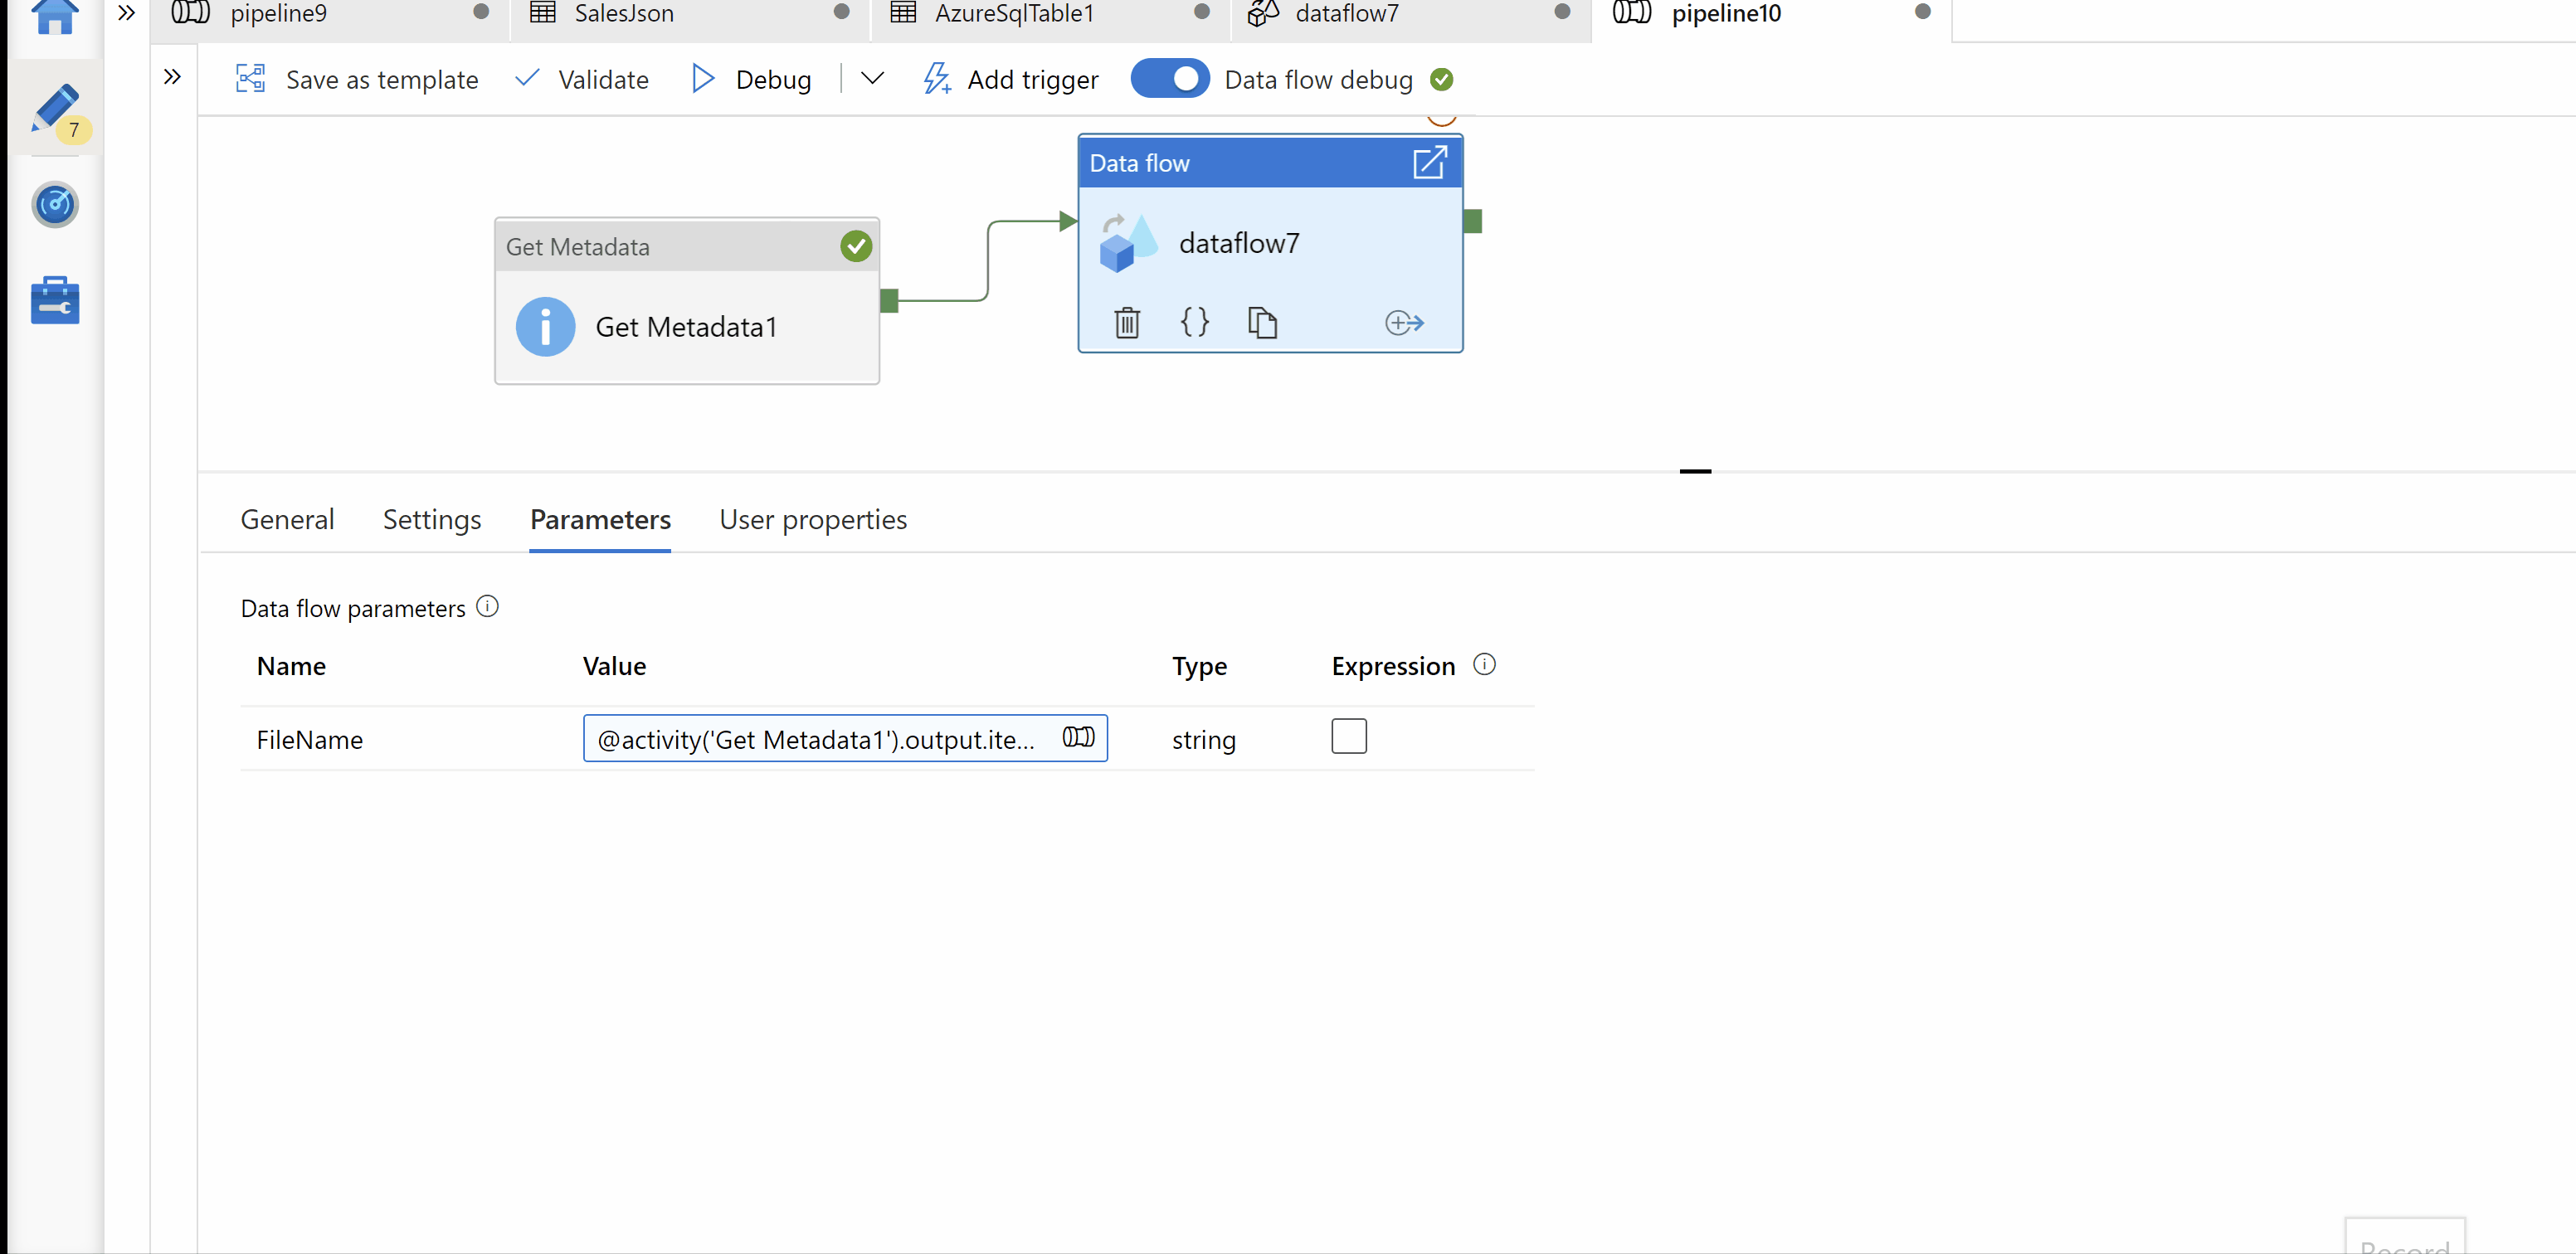Click the Validate button
This screenshot has width=2576, height=1254.
(582, 79)
